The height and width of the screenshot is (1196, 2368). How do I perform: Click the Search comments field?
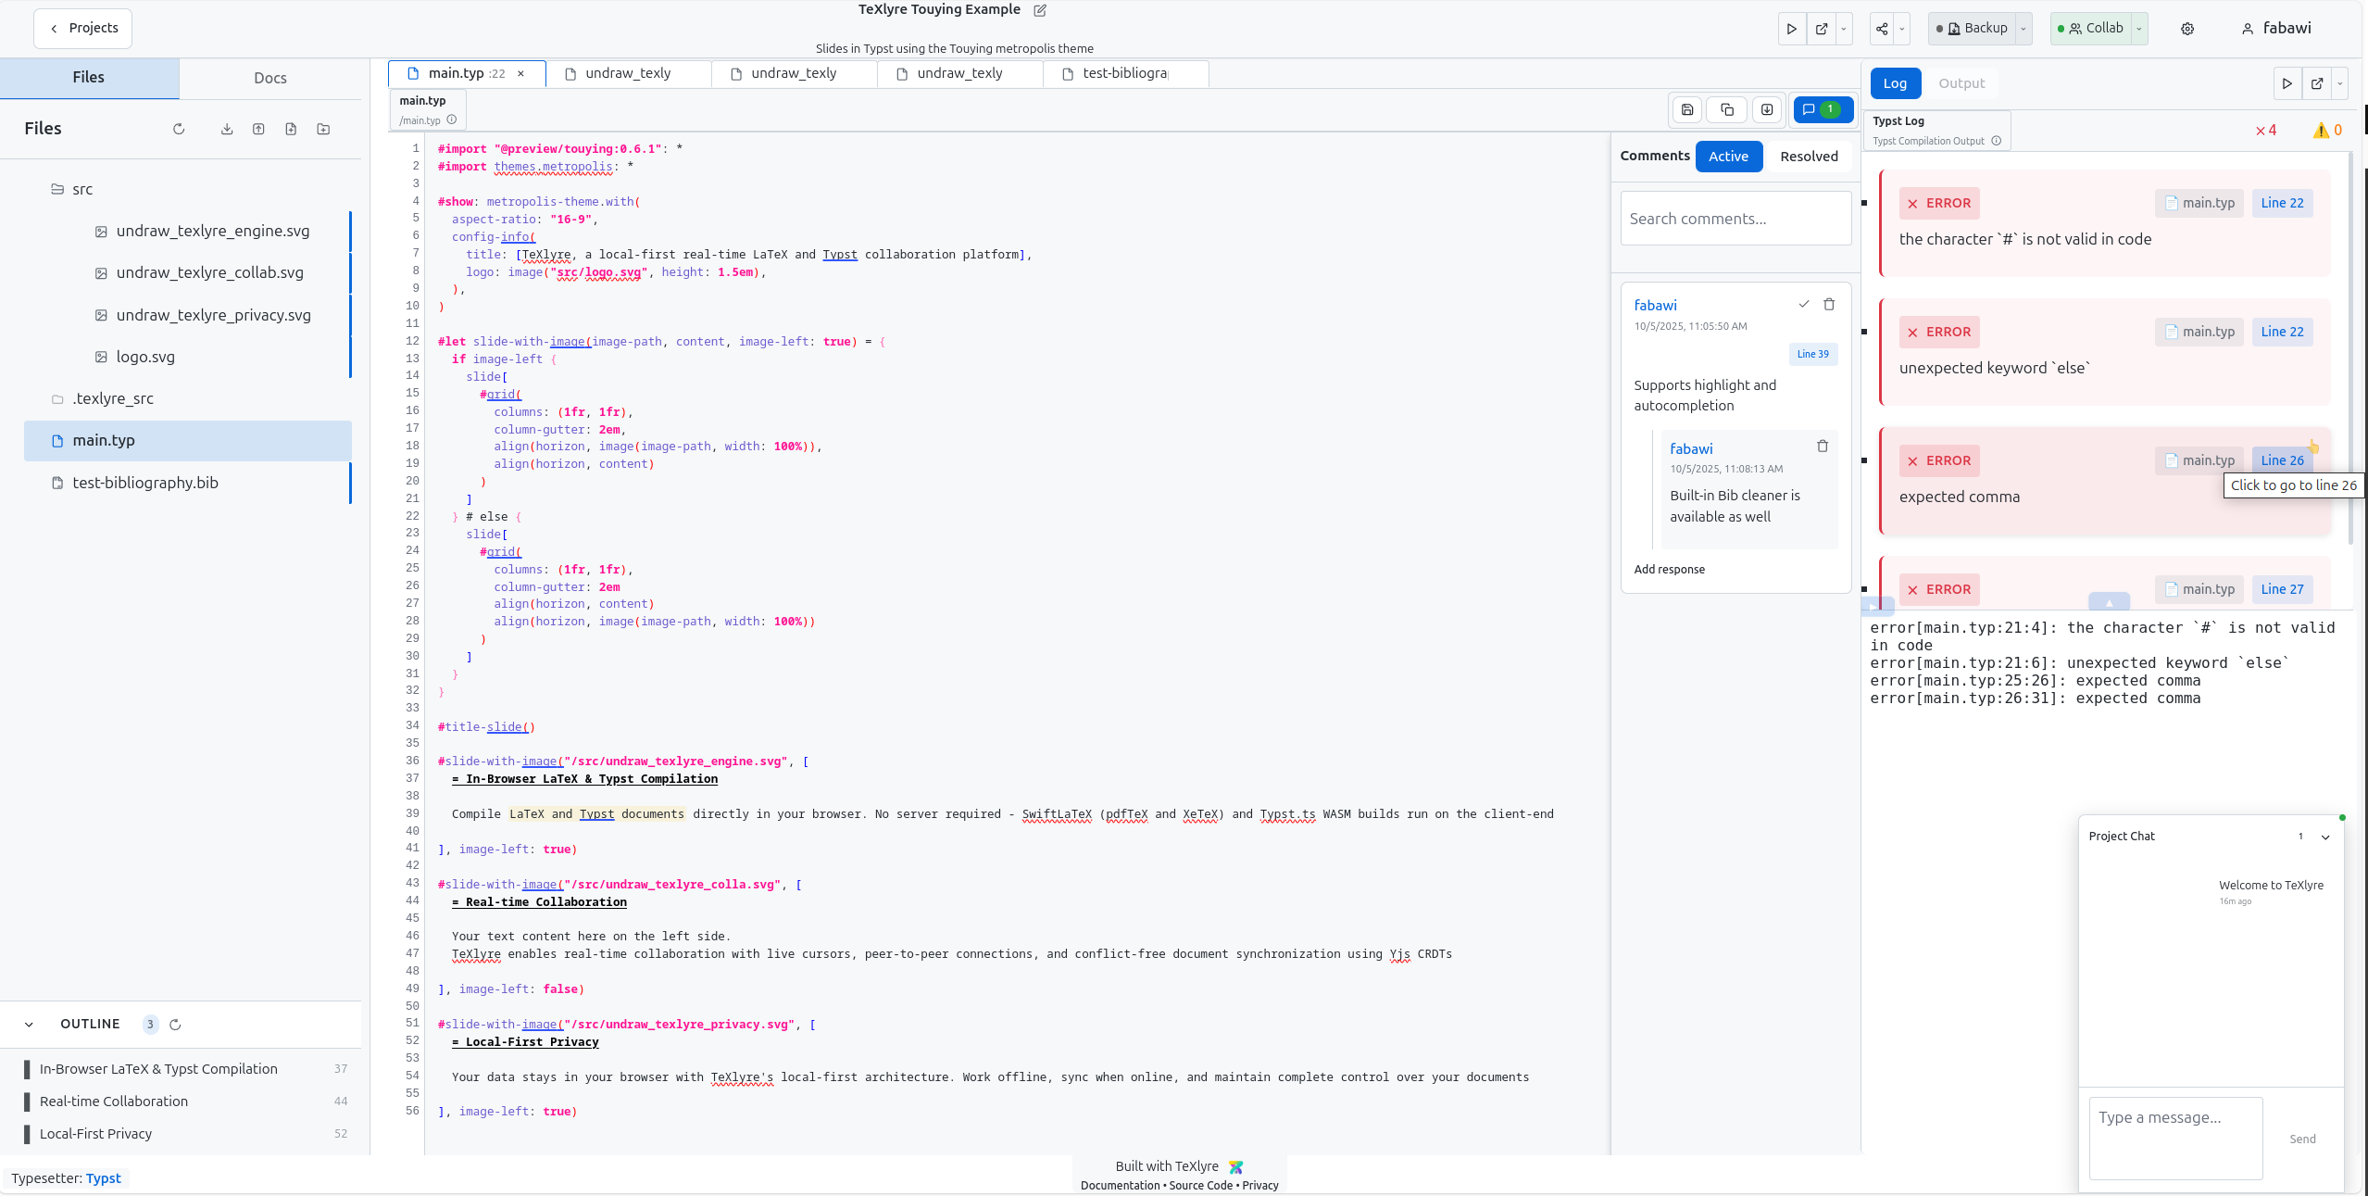pyautogui.click(x=1735, y=220)
